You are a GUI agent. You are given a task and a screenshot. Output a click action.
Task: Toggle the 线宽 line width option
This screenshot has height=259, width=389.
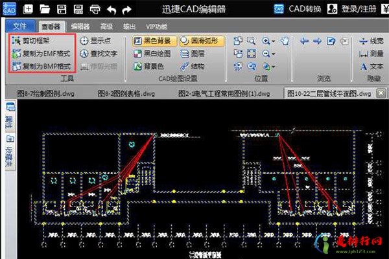coord(371,41)
